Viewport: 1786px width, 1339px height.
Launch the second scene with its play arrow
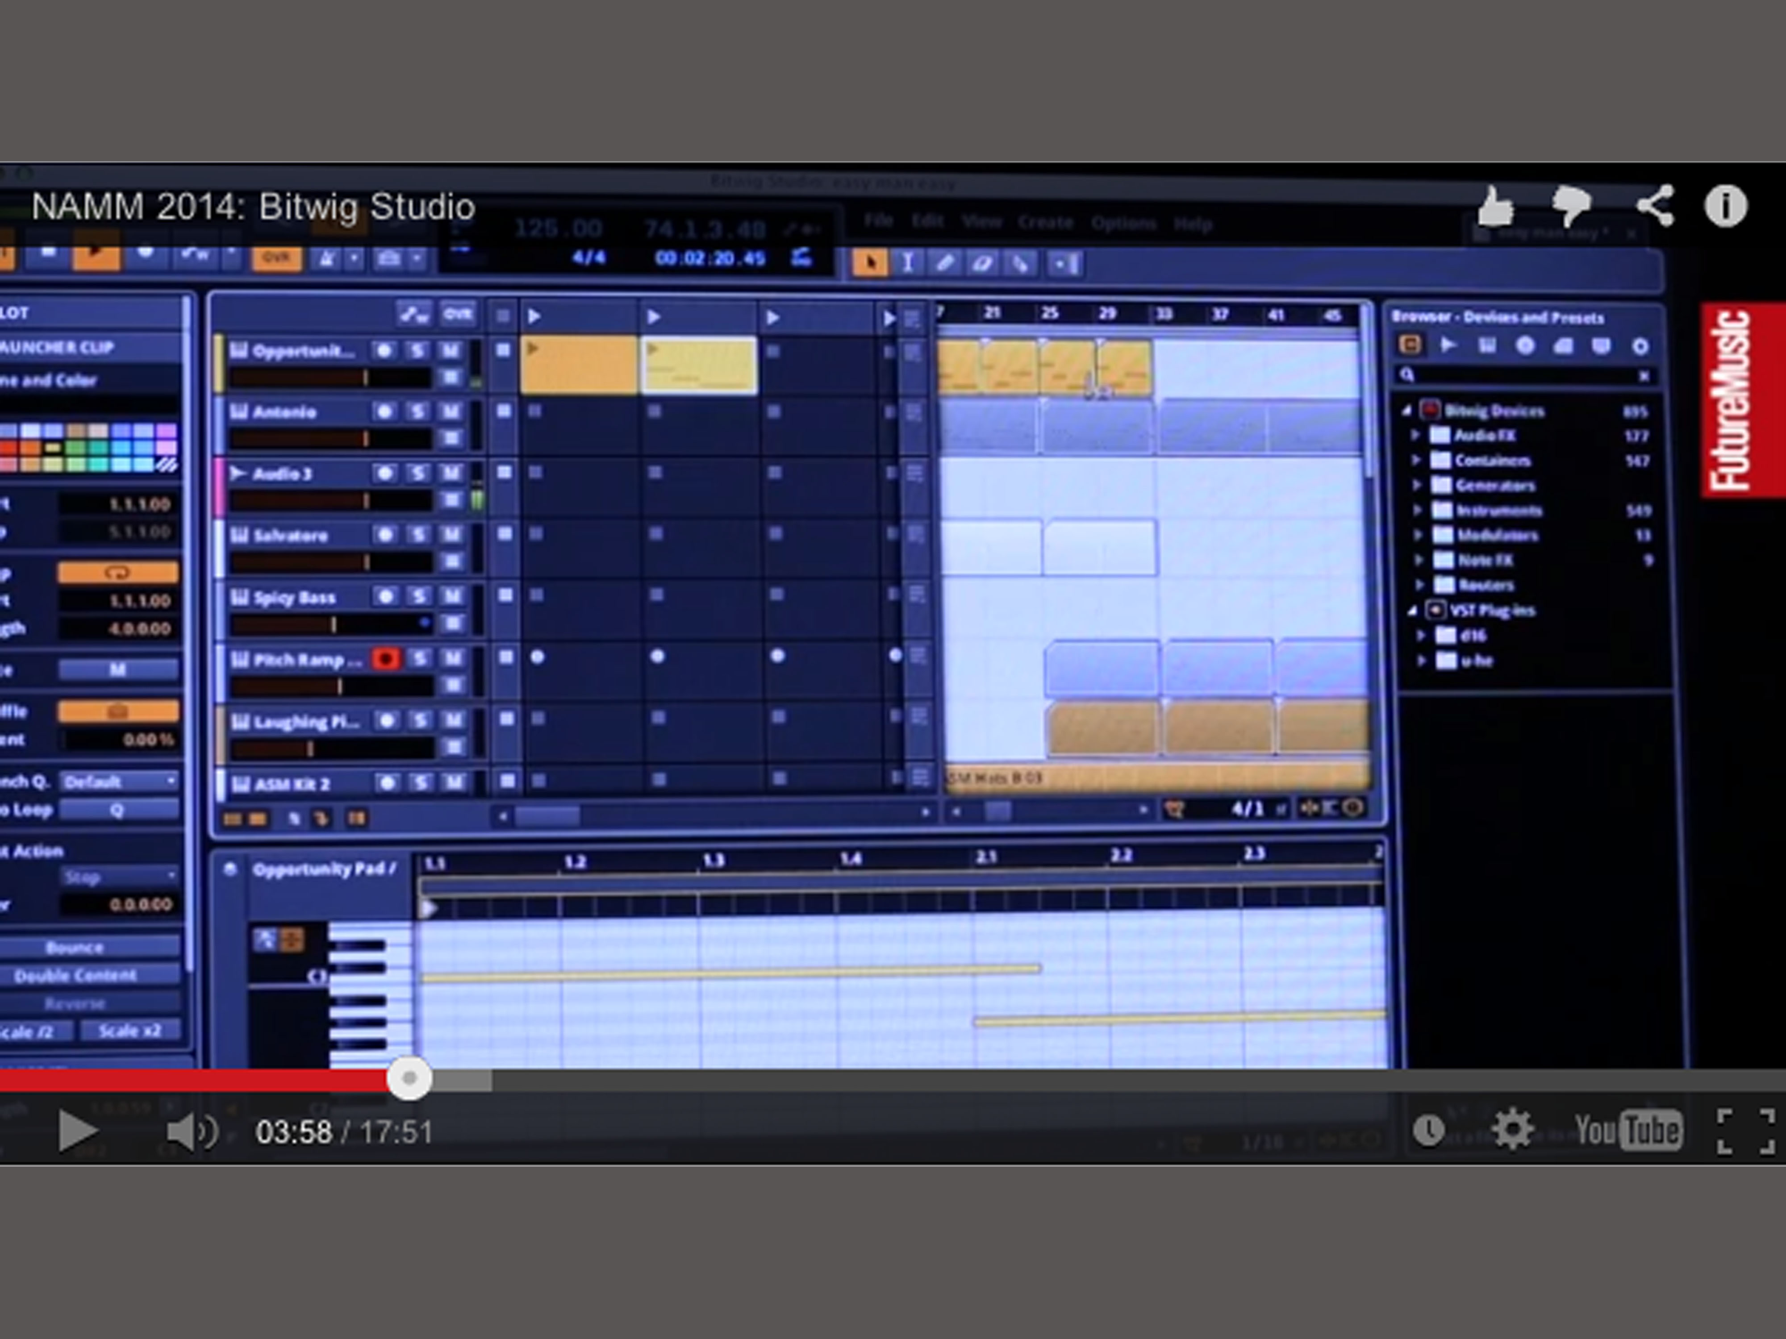pos(653,316)
